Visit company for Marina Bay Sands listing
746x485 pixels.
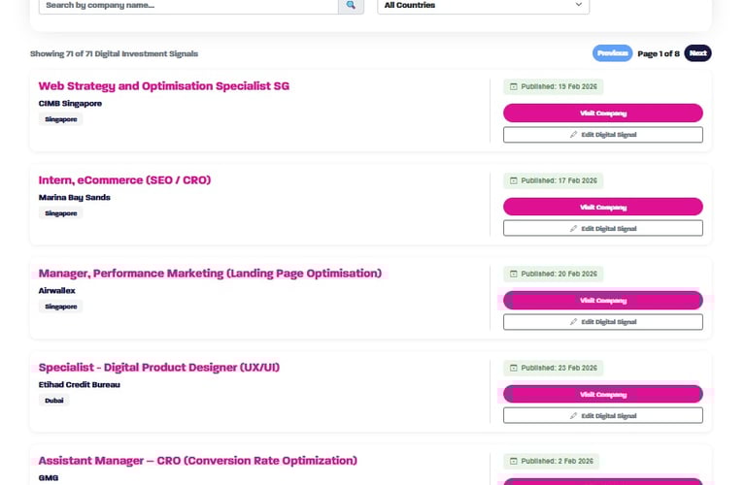(602, 207)
